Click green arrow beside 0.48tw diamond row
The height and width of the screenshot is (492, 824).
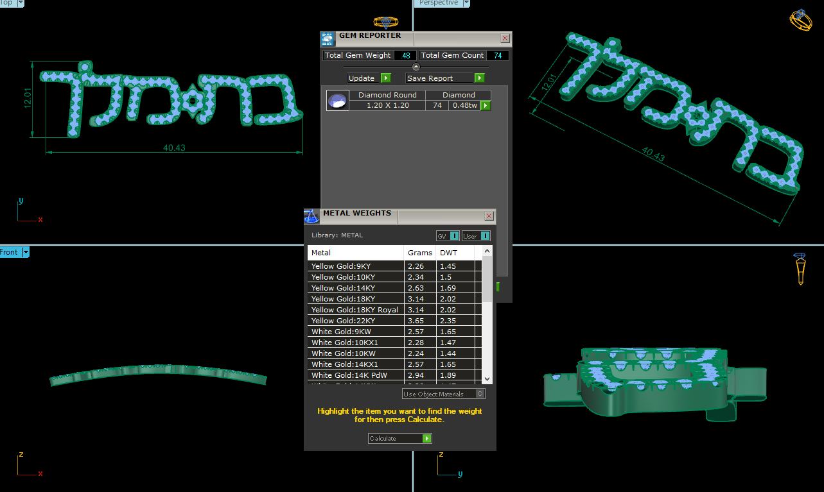pos(486,106)
